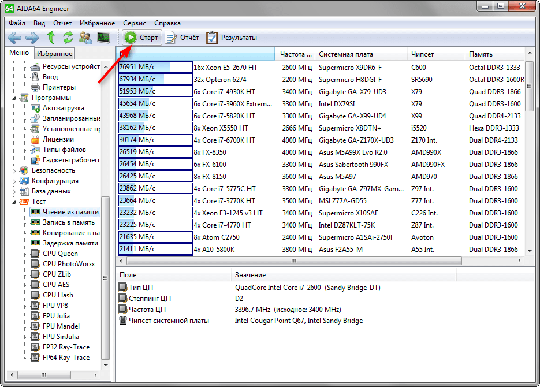Select CPU Queen benchmark in tree
The height and width of the screenshot is (387, 540).
(x=60, y=254)
